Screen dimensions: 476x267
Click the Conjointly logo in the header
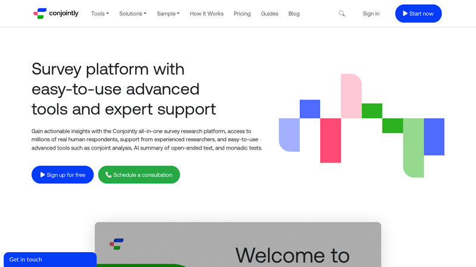point(56,13)
